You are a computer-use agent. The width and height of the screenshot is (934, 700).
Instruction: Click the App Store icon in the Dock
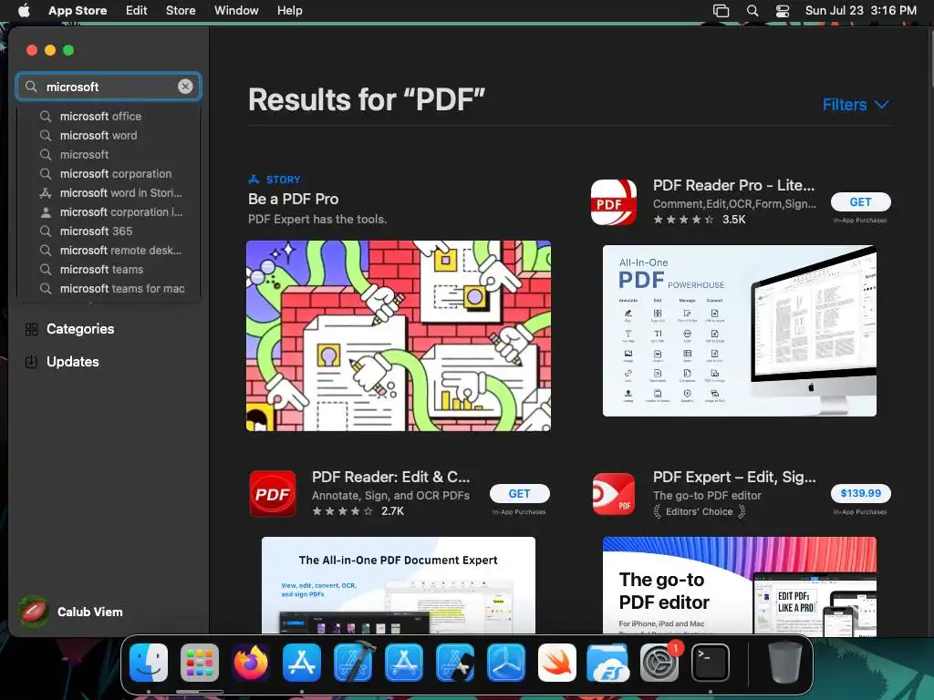(x=302, y=663)
